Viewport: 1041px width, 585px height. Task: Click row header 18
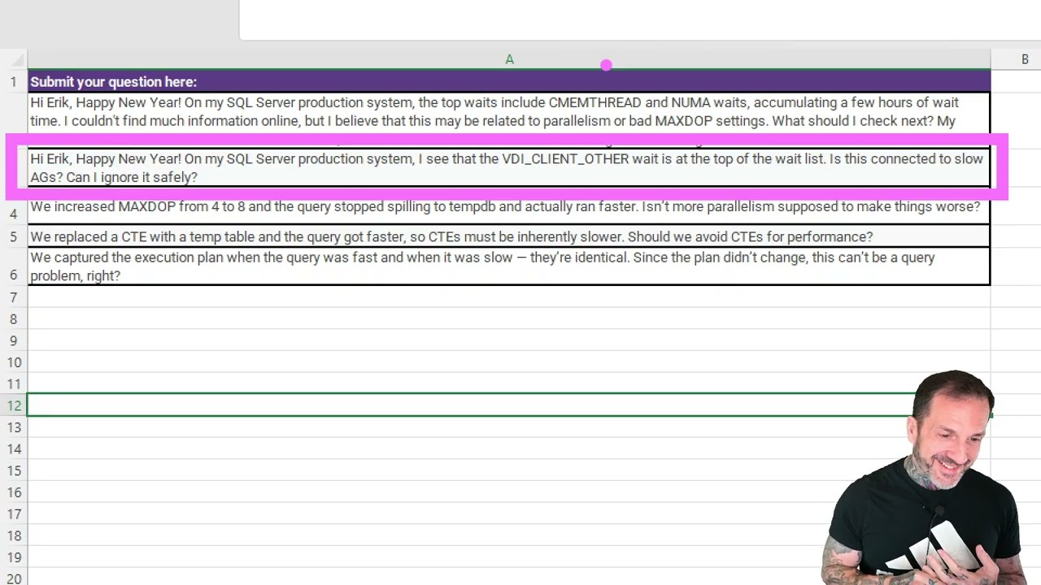click(x=14, y=535)
